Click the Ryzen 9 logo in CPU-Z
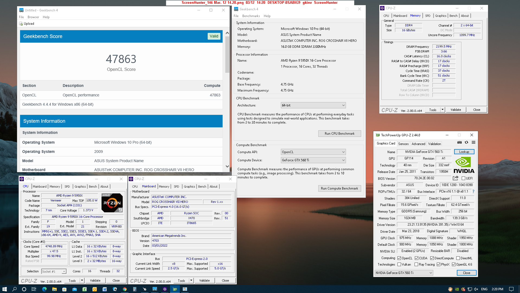The image size is (520, 293). (112, 203)
